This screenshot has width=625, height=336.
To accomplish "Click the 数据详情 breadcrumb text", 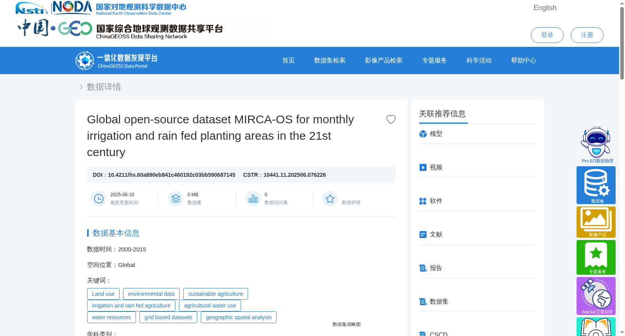I will (x=104, y=87).
